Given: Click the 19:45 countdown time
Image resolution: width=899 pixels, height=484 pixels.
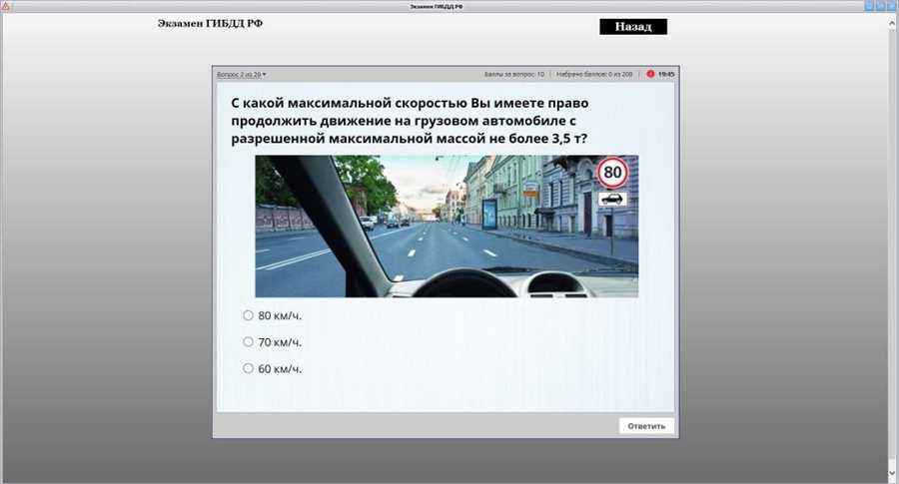Looking at the screenshot, I should pyautogui.click(x=666, y=75).
